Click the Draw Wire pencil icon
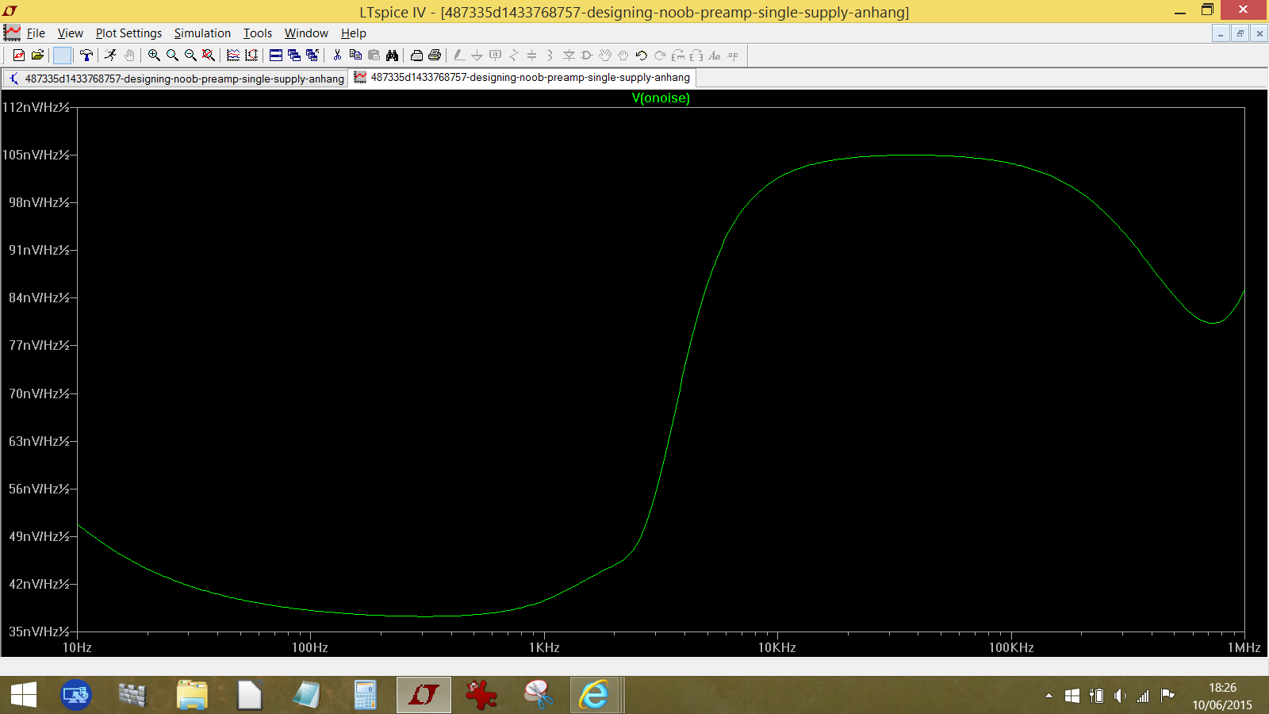The image size is (1269, 714). pos(459,56)
